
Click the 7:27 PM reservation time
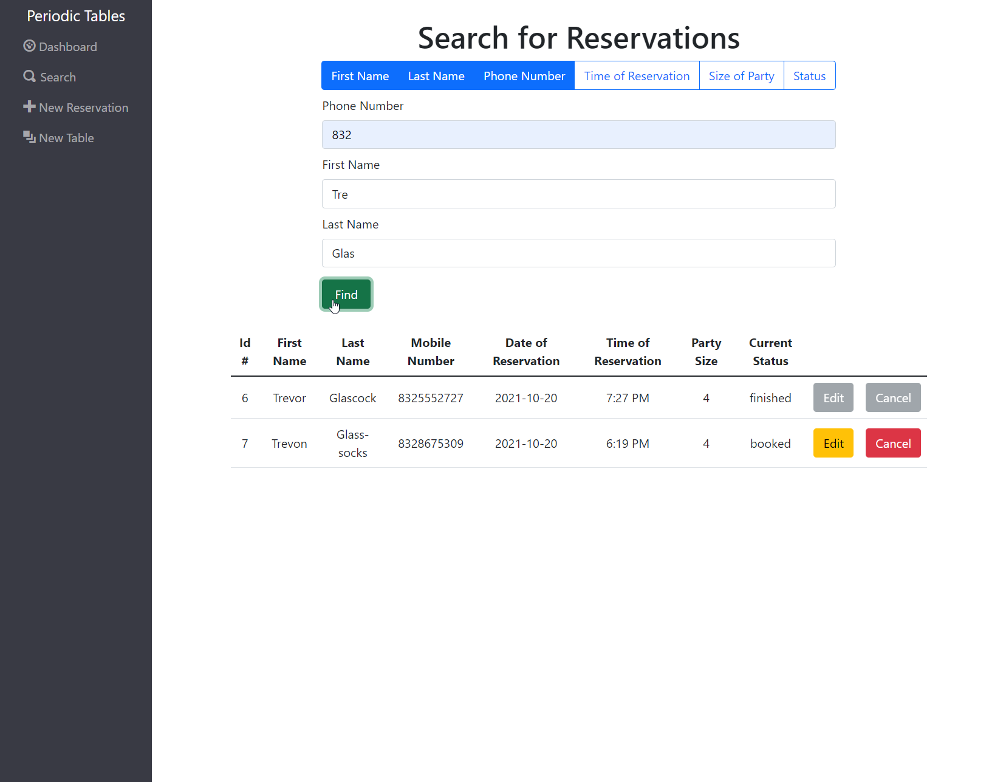point(628,398)
